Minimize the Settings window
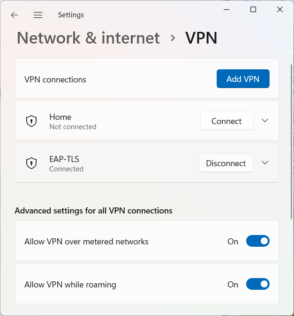The width and height of the screenshot is (294, 316). pyautogui.click(x=226, y=9)
